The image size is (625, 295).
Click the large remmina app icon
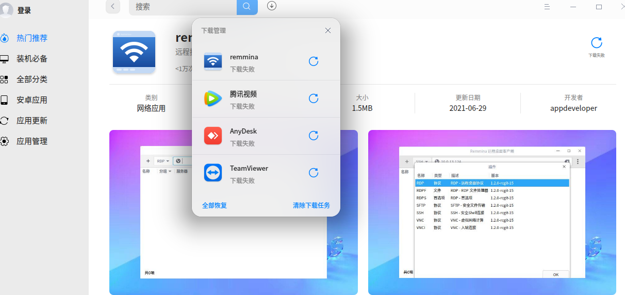pyautogui.click(x=134, y=52)
